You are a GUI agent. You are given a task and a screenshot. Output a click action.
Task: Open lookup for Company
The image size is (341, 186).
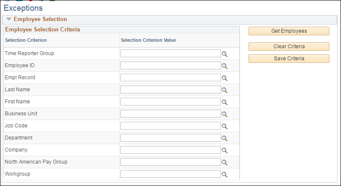[224, 150]
